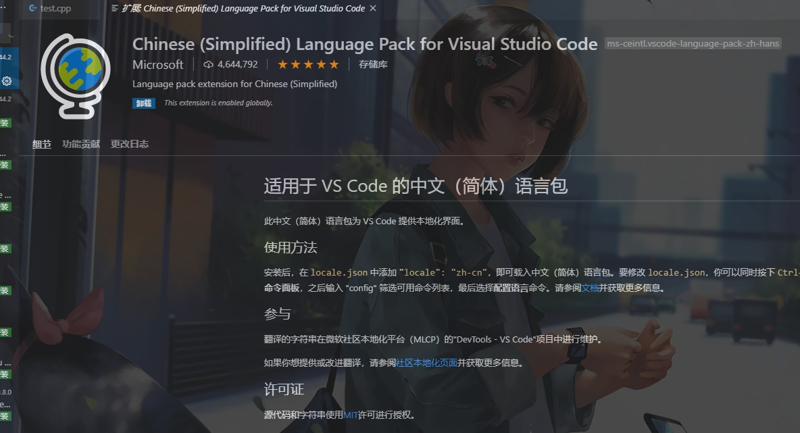
Task: Open the five-star rating reviews
Action: tap(308, 65)
